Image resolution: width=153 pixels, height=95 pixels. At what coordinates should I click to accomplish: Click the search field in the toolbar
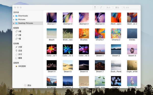(x=131, y=7)
